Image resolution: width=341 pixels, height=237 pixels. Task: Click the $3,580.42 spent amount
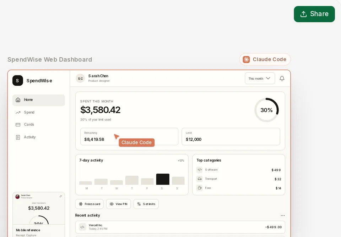100,110
